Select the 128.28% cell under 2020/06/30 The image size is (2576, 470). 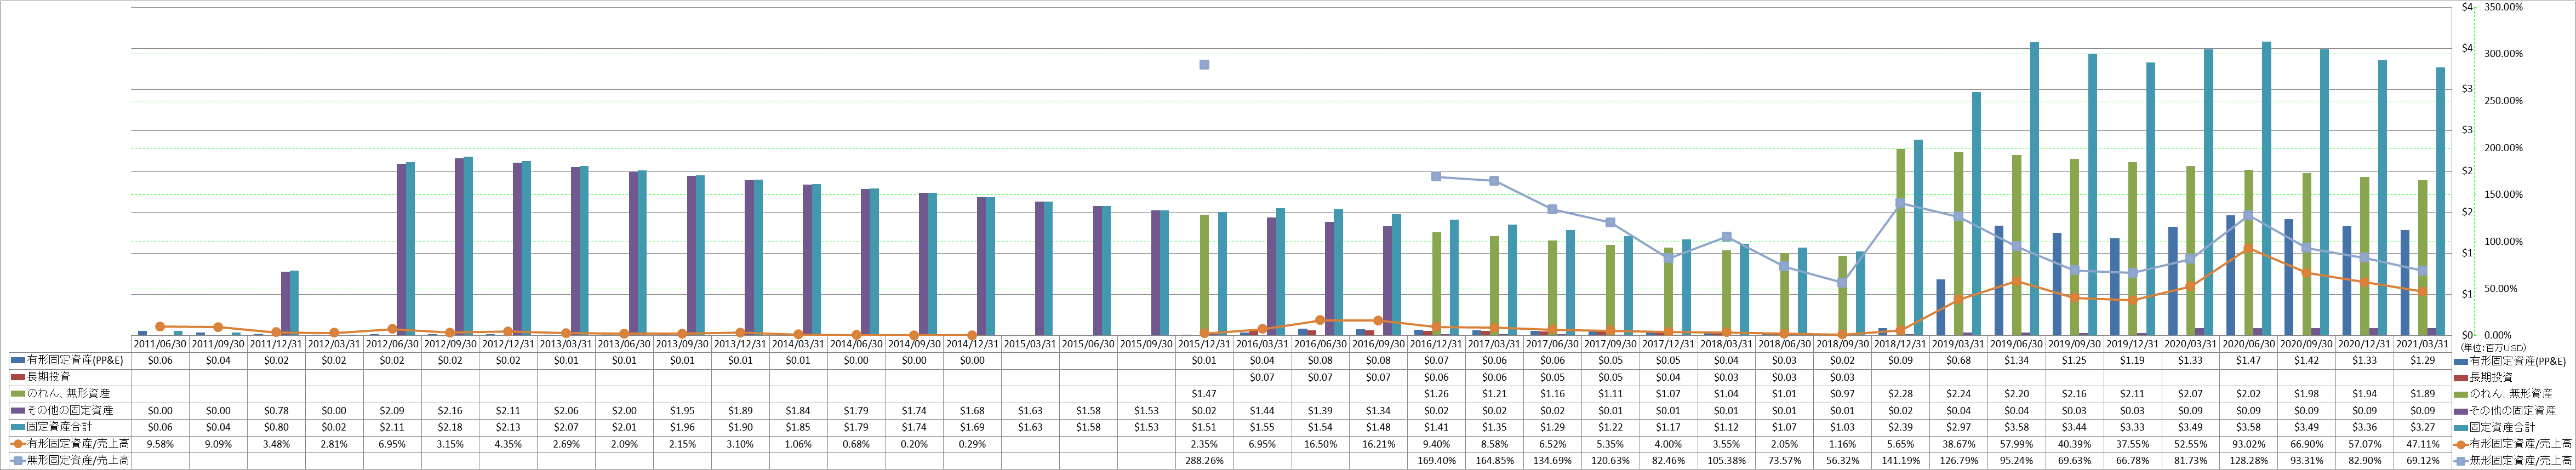pyautogui.click(x=2248, y=462)
